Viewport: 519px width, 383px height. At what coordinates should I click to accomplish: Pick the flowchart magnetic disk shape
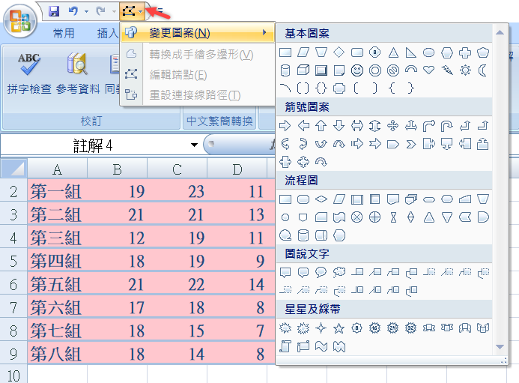click(x=303, y=235)
